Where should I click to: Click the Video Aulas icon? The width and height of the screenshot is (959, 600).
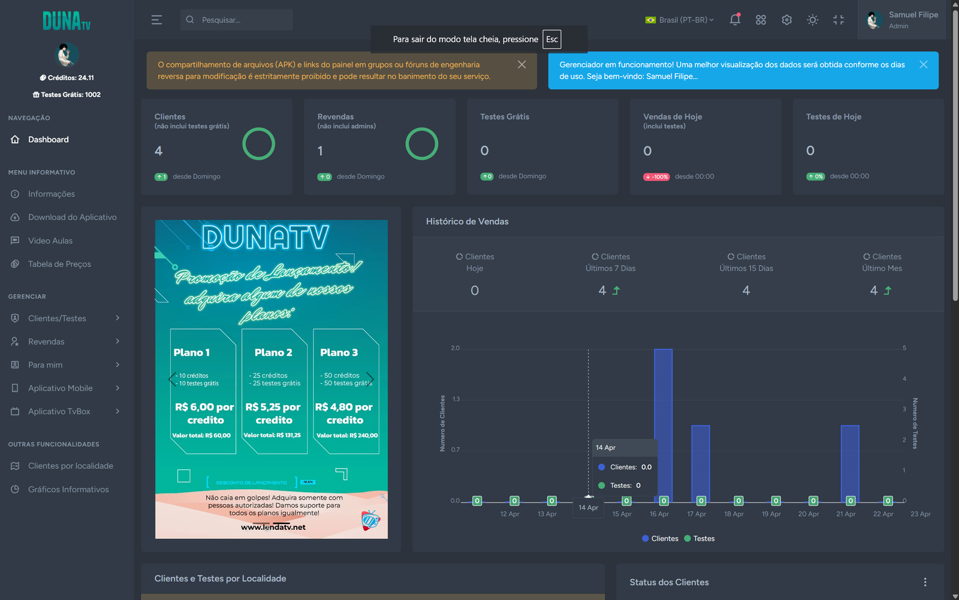coord(15,241)
